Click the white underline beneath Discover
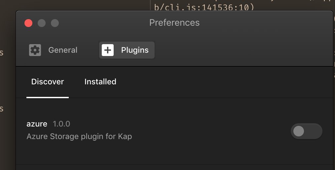 click(x=48, y=98)
